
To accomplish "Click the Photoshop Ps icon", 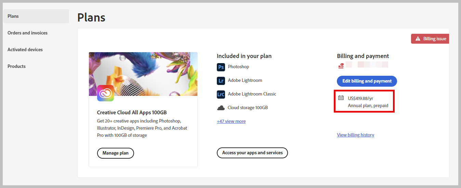I will [221, 67].
